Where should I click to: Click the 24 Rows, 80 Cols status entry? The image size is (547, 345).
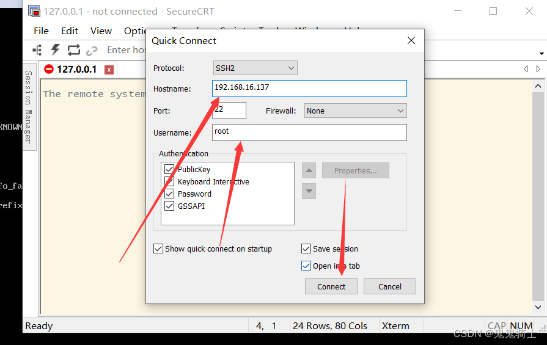330,326
